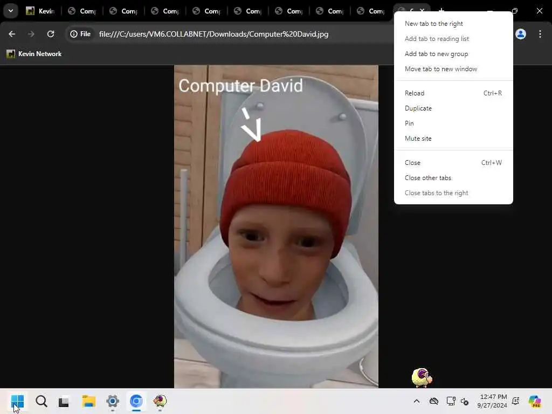Click the desktop sheep pet
This screenshot has height=414, width=552.
click(422, 378)
